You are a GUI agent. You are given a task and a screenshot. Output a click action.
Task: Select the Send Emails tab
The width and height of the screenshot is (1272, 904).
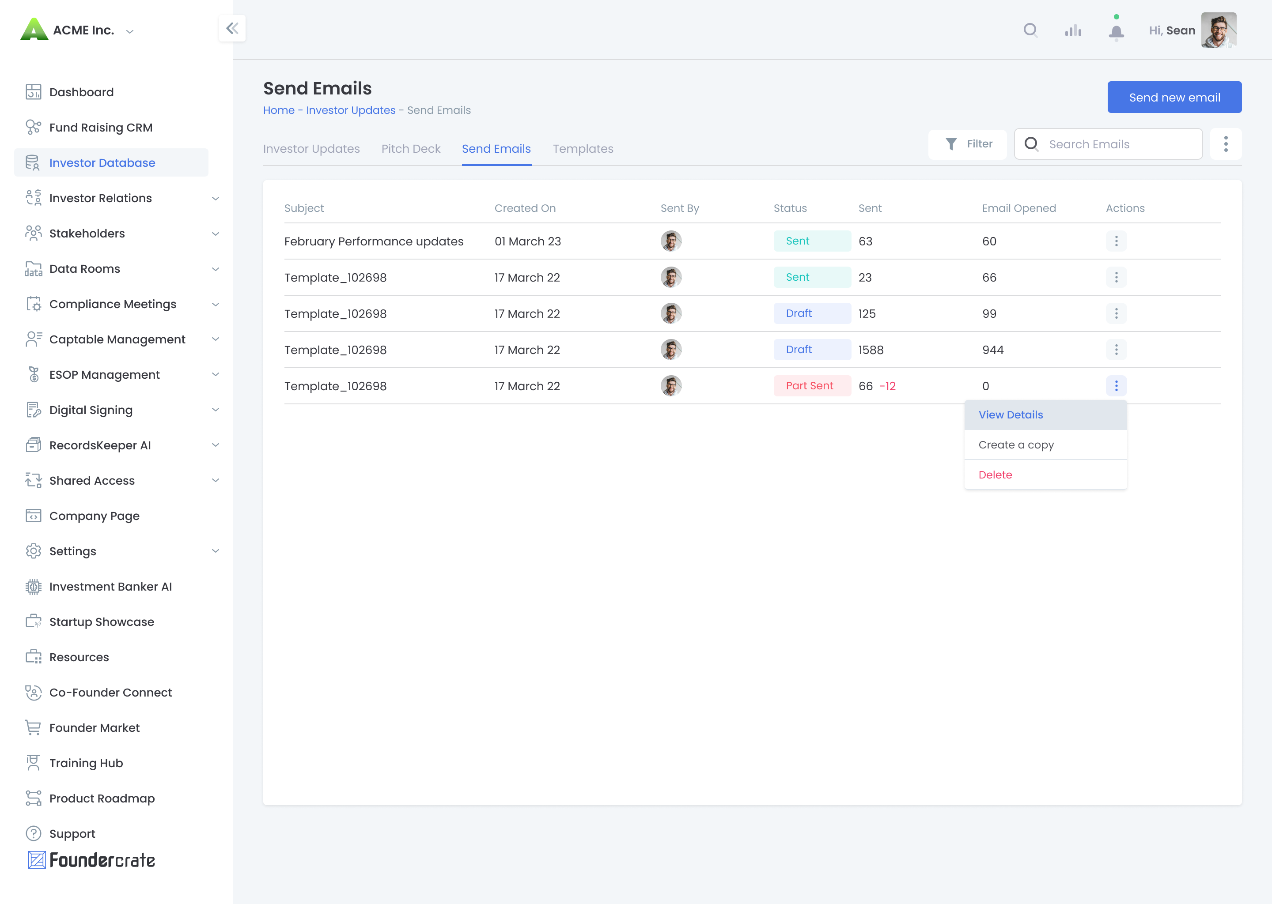496,149
